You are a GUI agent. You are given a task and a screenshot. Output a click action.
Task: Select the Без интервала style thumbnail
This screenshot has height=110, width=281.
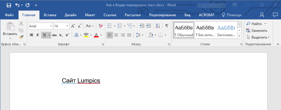tap(205, 30)
